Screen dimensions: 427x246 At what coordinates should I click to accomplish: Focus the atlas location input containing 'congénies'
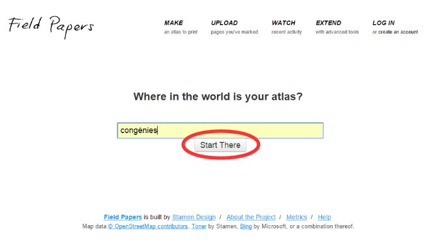click(220, 131)
